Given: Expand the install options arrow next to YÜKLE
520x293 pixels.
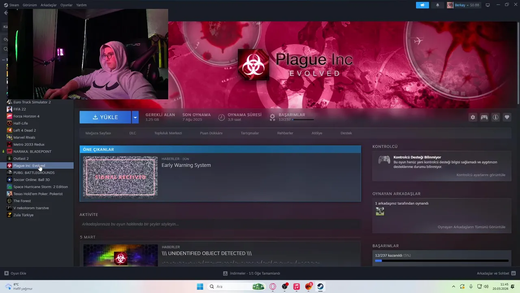Looking at the screenshot, I should pyautogui.click(x=135, y=117).
